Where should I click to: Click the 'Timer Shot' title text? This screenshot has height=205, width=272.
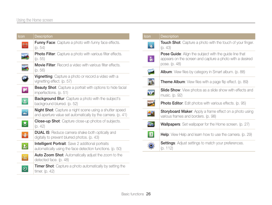pyautogui.click(x=44, y=166)
